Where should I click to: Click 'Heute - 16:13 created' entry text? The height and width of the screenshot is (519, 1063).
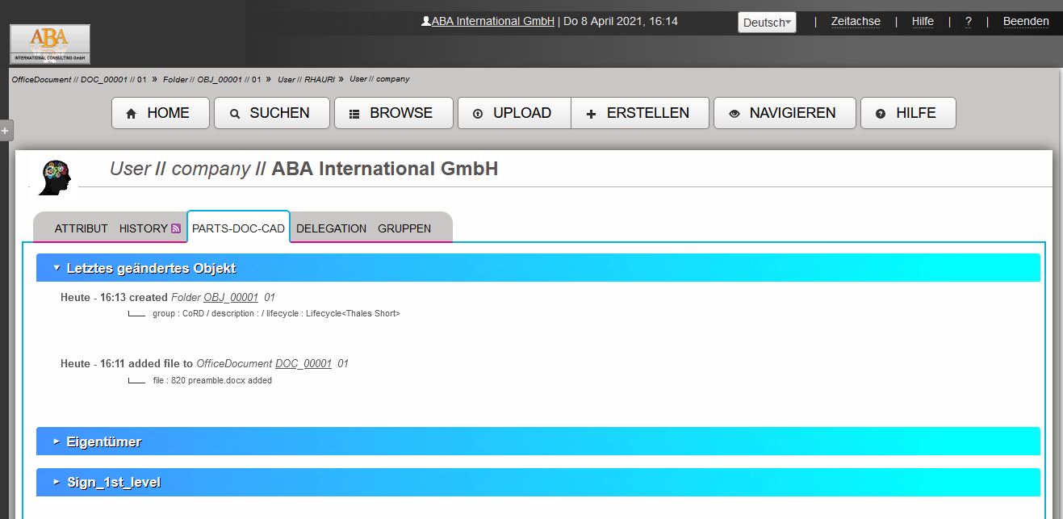114,298
